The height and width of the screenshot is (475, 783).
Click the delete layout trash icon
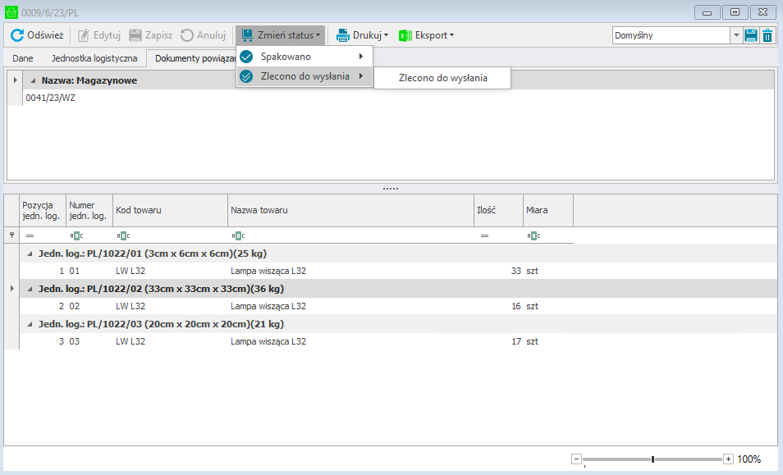[x=767, y=35]
